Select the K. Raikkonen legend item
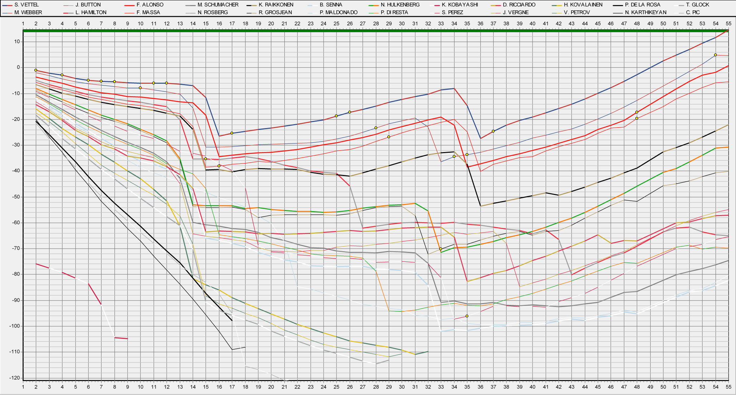 point(276,5)
